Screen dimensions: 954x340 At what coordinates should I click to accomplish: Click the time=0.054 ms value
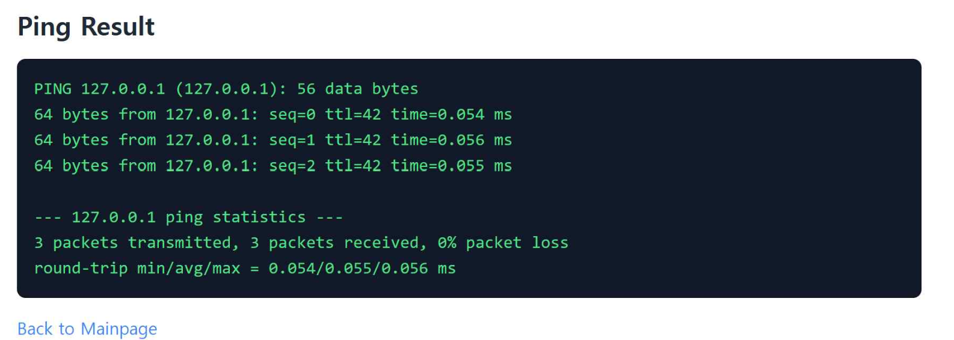tap(451, 115)
